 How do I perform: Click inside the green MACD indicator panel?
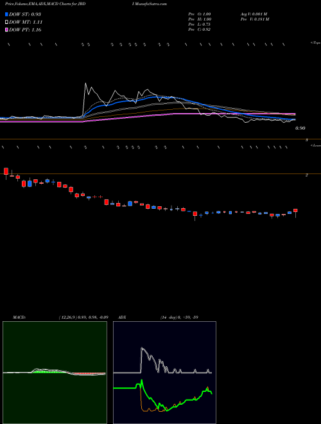pos(55,373)
